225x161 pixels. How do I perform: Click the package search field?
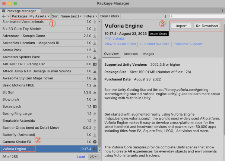point(197,16)
